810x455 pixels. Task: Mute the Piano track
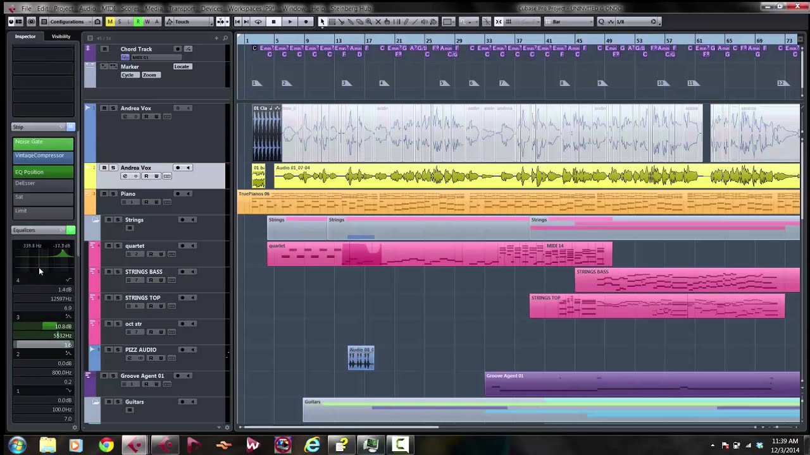pyautogui.click(x=104, y=194)
